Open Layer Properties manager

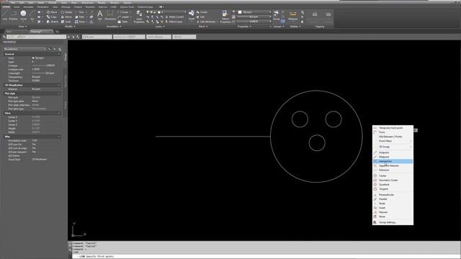tap(139, 16)
